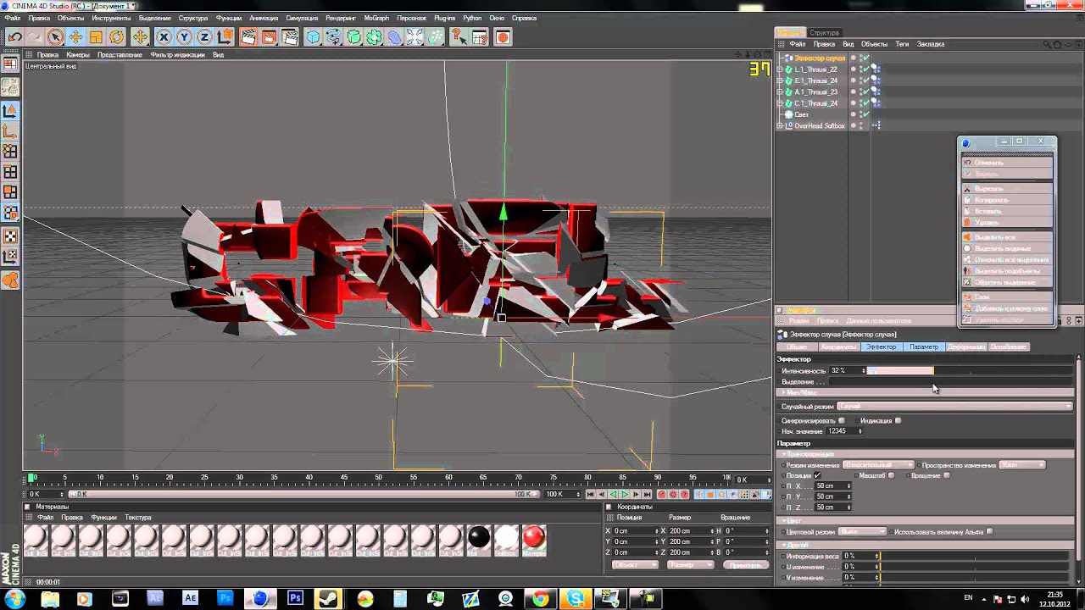
Task: Click the context help question-mark icon
Action: tap(459, 37)
